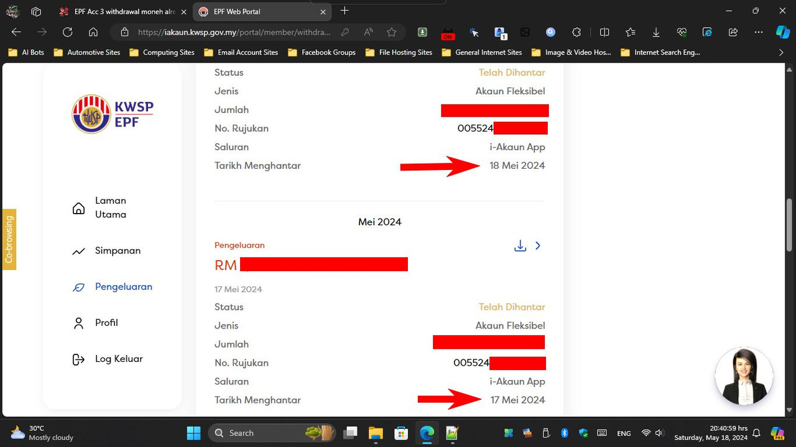
Task: Open the Favorites list
Action: (x=631, y=32)
